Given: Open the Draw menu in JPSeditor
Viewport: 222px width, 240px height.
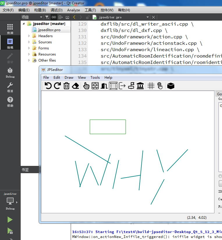Looking at the screenshot, I should 69,78.
